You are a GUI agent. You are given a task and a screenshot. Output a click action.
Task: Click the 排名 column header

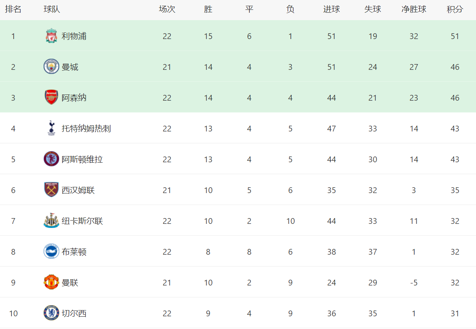point(13,9)
